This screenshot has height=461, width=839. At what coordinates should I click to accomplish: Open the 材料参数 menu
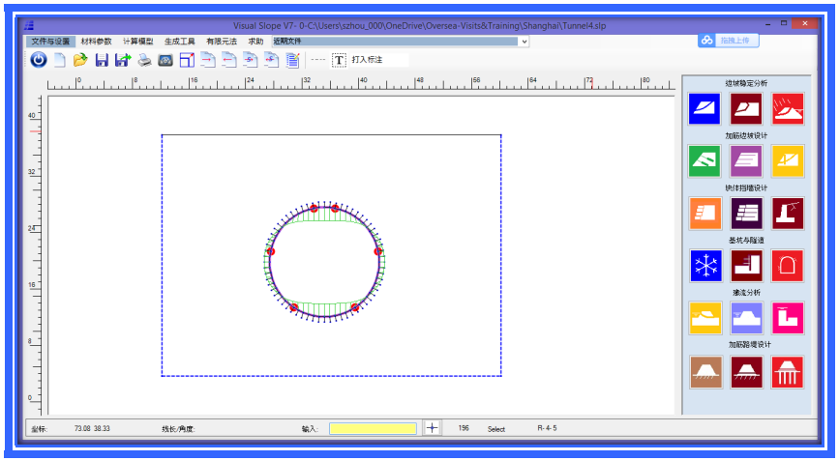tap(96, 42)
